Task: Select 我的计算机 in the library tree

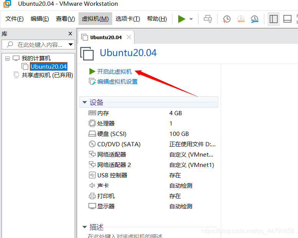Action: [36, 58]
